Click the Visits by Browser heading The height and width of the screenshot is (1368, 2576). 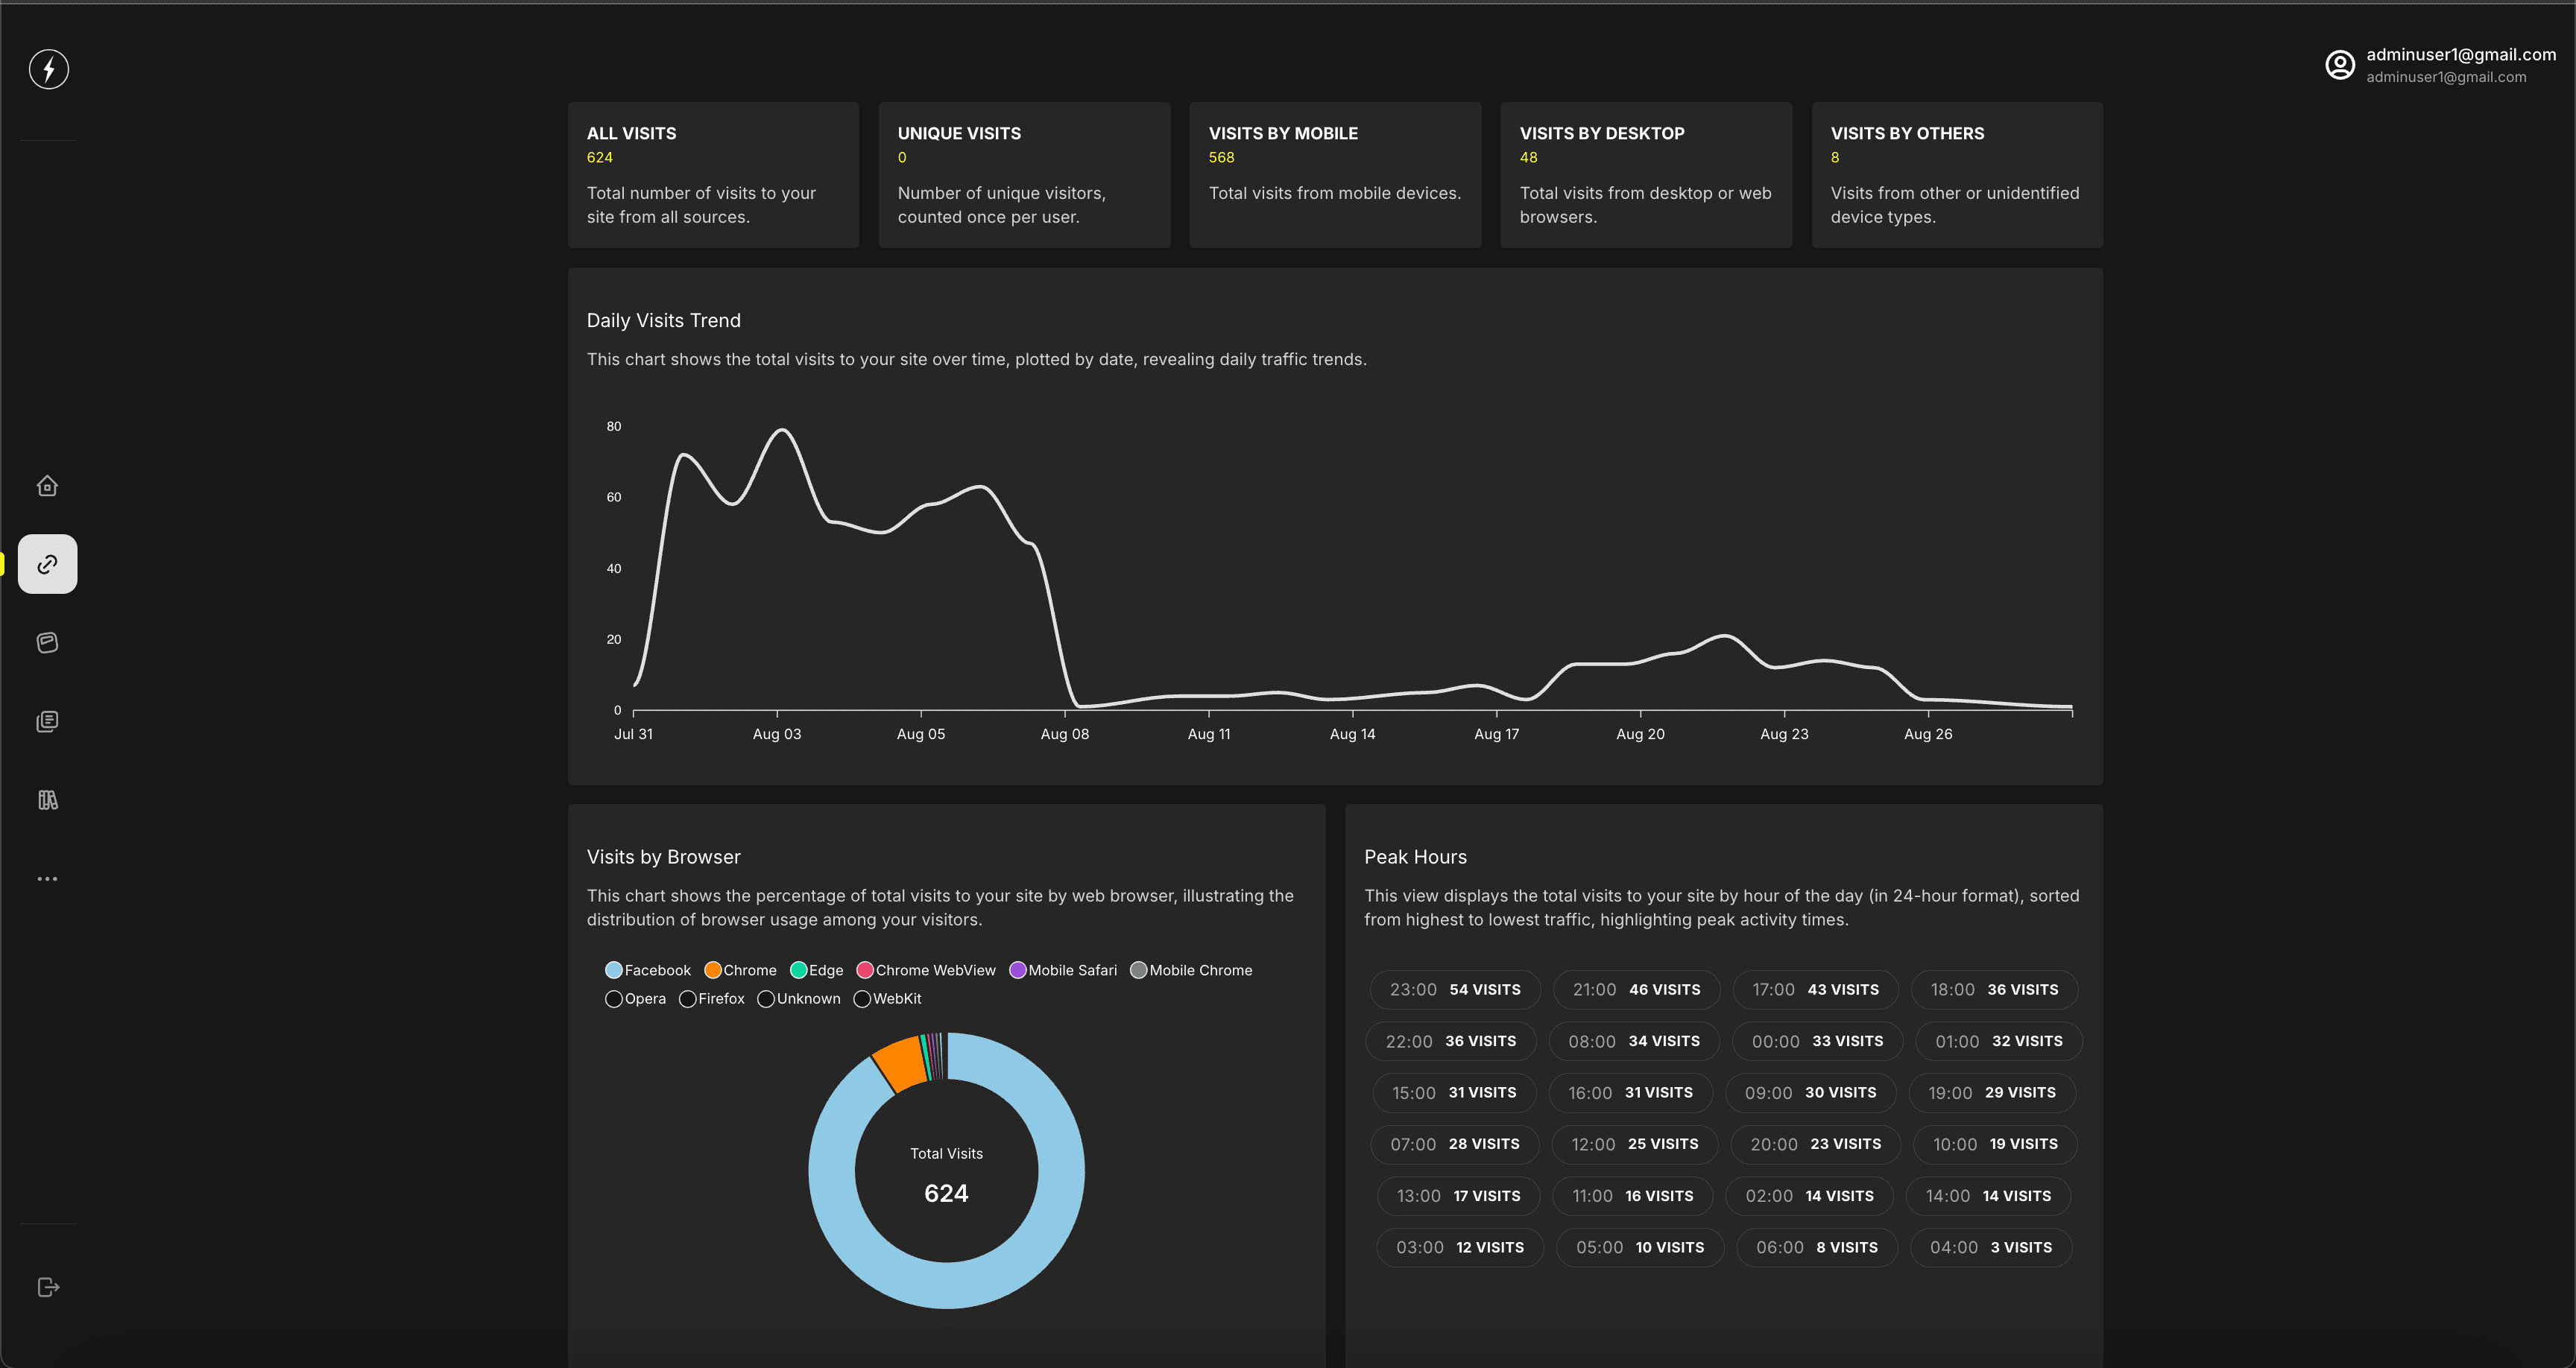pyautogui.click(x=664, y=857)
